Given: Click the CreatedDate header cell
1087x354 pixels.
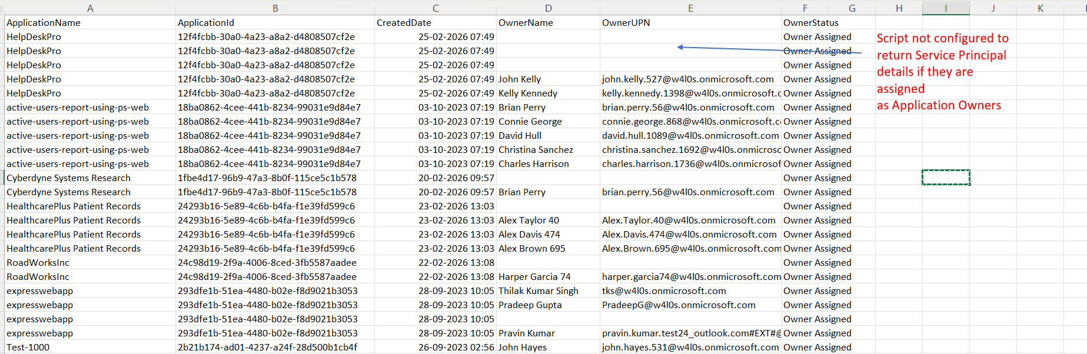Looking at the screenshot, I should pyautogui.click(x=404, y=22).
